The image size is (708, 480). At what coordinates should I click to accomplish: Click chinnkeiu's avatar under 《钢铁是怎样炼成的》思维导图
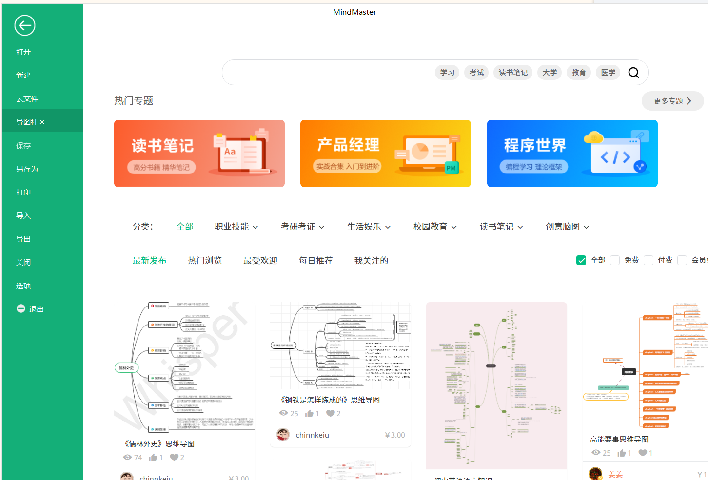tap(283, 435)
